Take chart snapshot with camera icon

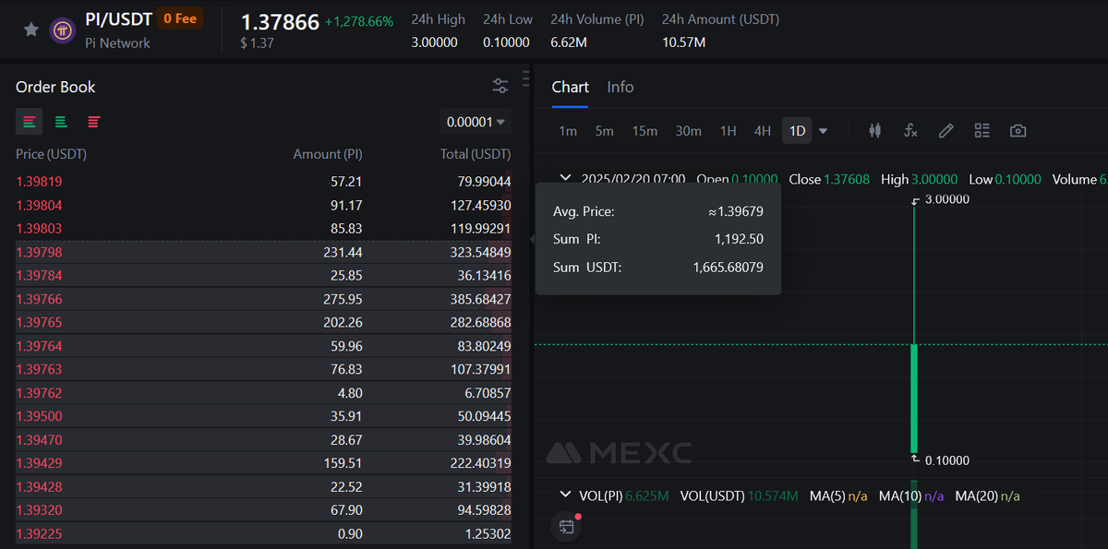[1018, 131]
